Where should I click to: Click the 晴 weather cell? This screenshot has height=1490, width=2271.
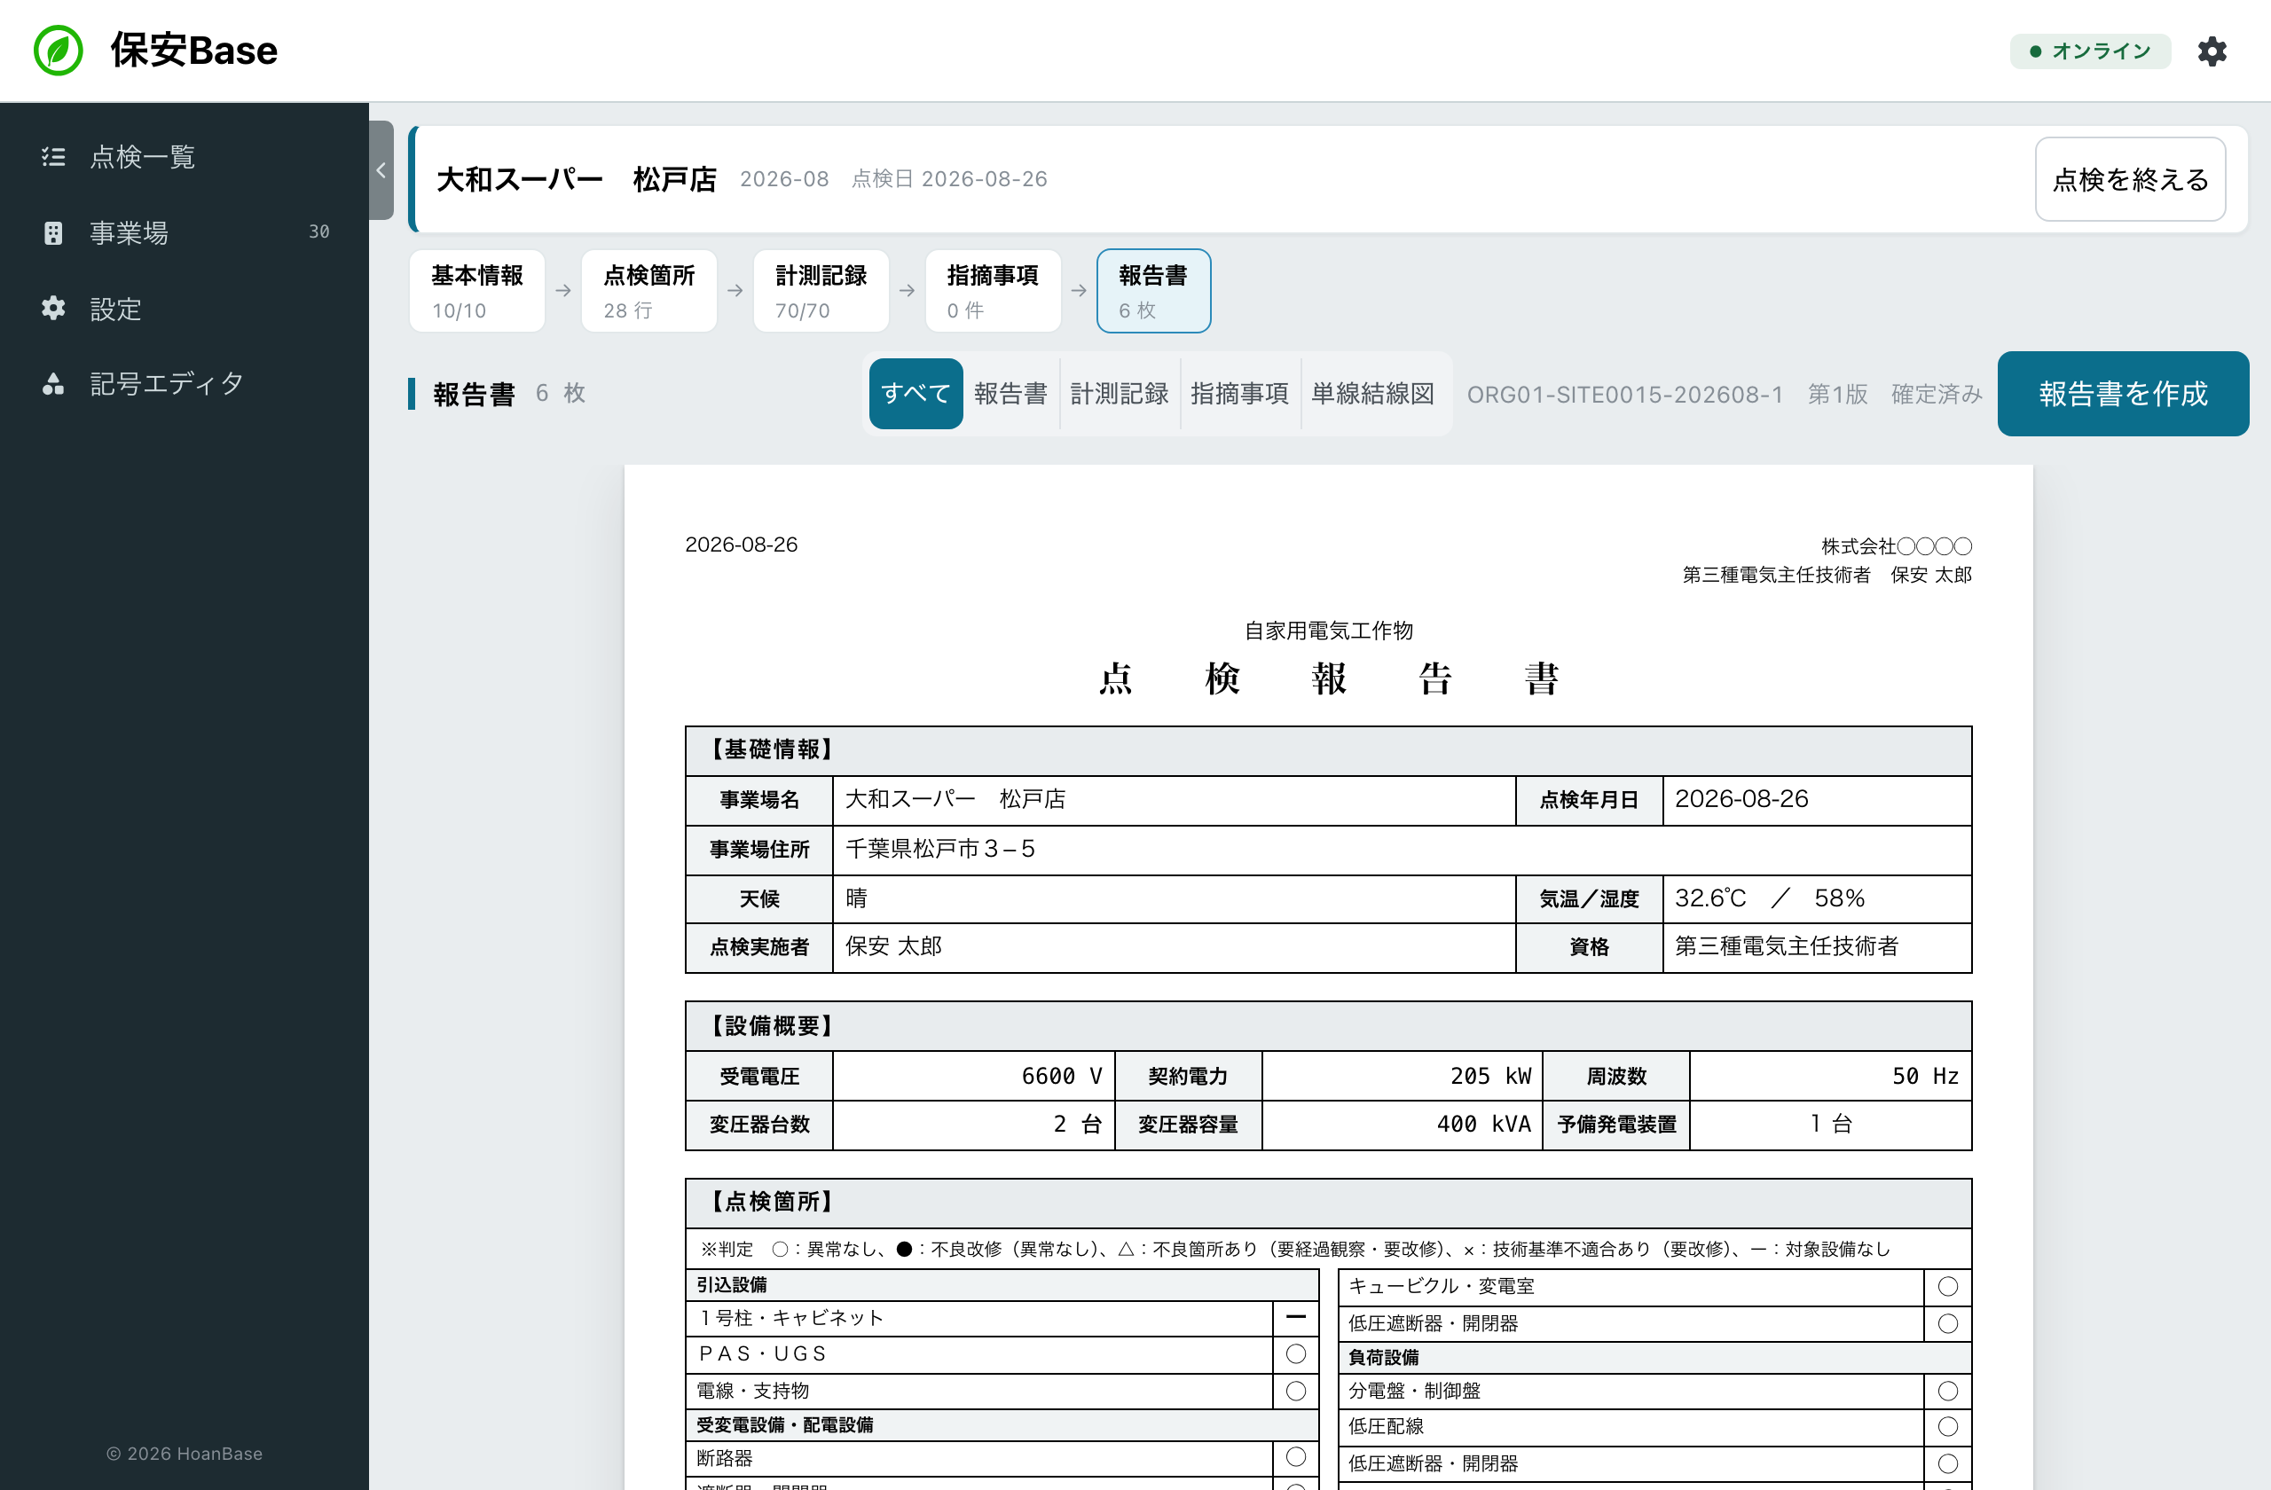click(x=1174, y=898)
